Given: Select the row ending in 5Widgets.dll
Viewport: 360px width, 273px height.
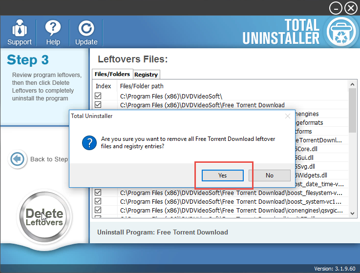Looking at the screenshot, I should pos(311,175).
